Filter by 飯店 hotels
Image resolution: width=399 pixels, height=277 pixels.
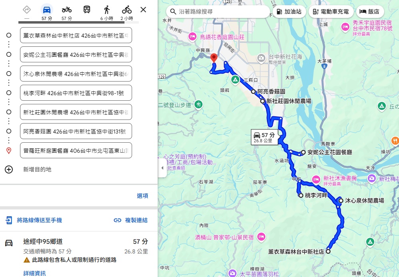click(369, 12)
